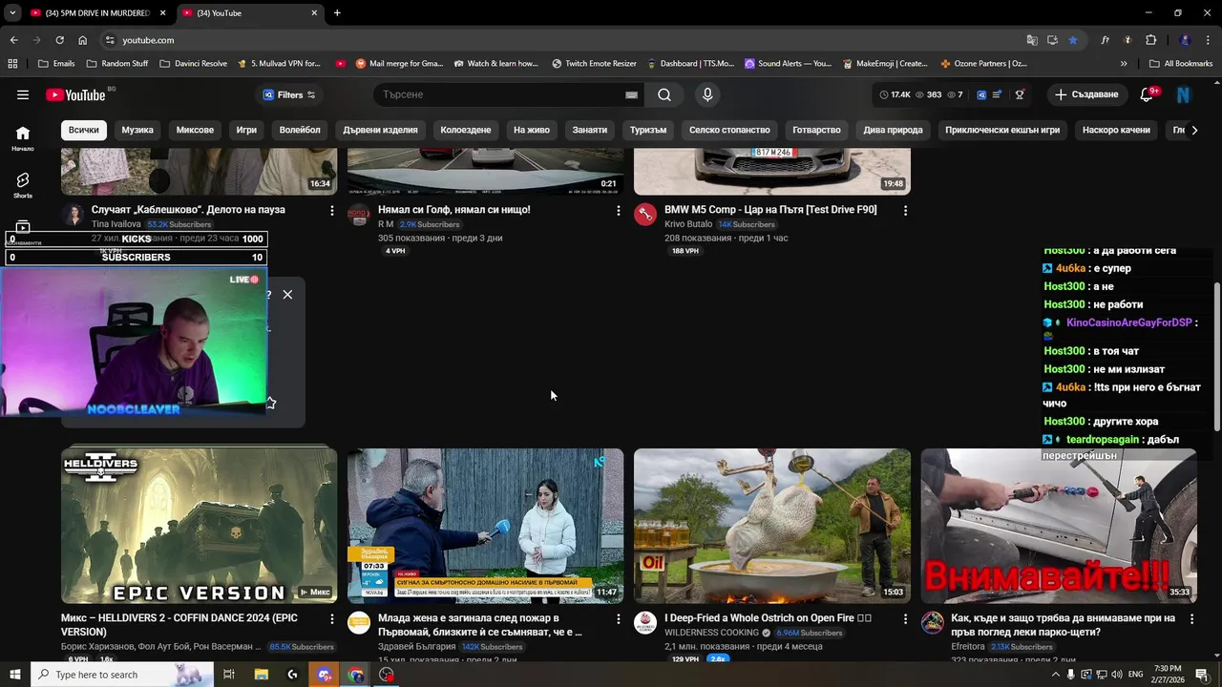Bookmark this page with the star icon
This screenshot has width=1222, height=687.
click(x=1073, y=40)
